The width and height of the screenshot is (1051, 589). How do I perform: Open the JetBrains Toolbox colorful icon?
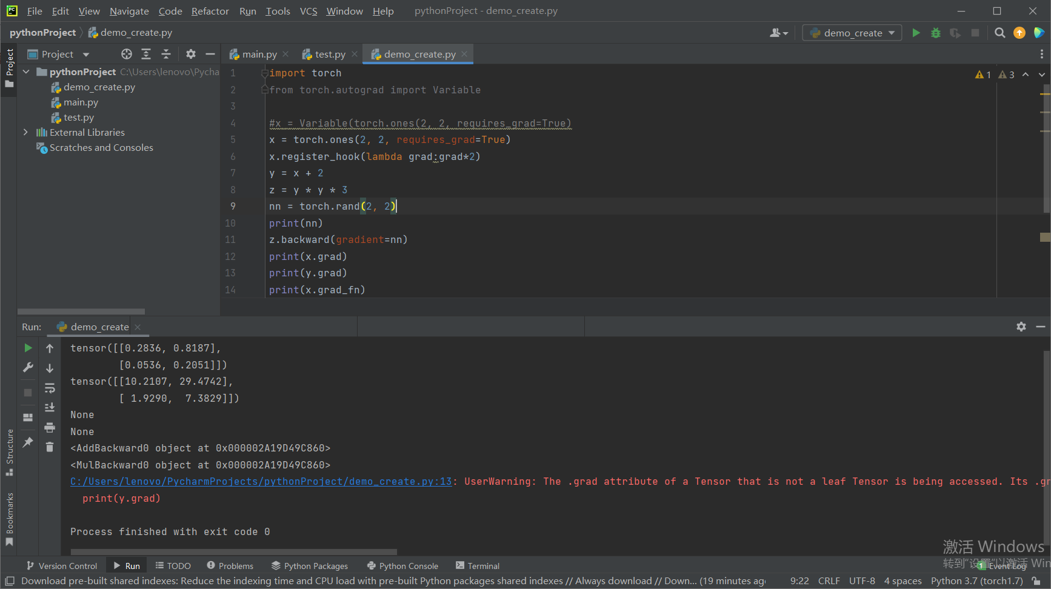[x=1039, y=33]
